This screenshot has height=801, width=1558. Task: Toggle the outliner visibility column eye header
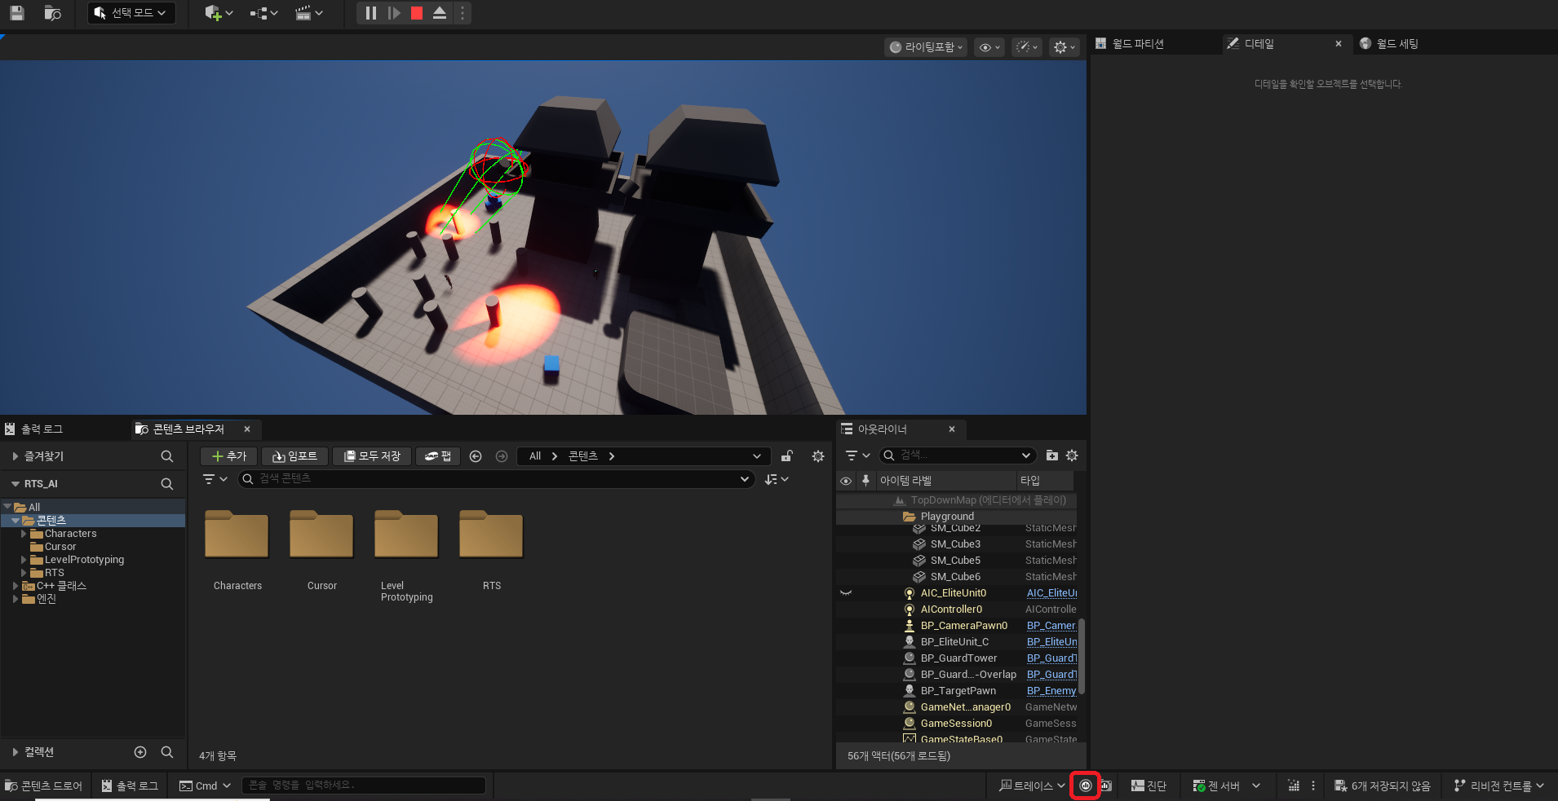point(846,481)
